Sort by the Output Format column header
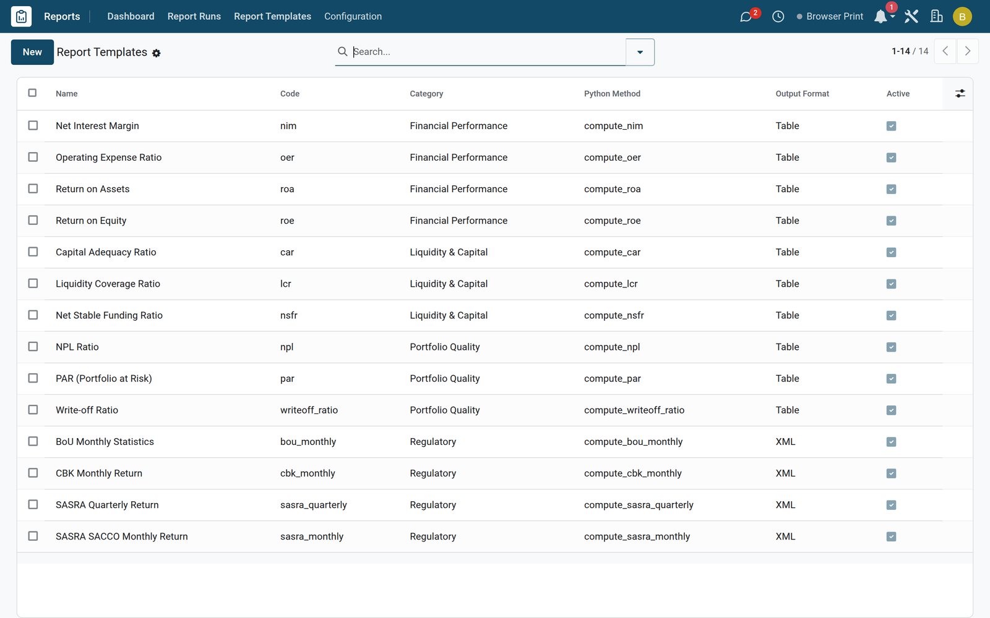Screen dimensions: 990x618 point(802,93)
